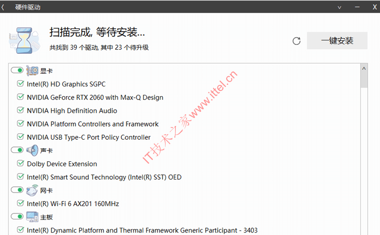Select Dynamic Platform and Thermal Framework 3403 text
The width and height of the screenshot is (380, 235).
pyautogui.click(x=142, y=231)
